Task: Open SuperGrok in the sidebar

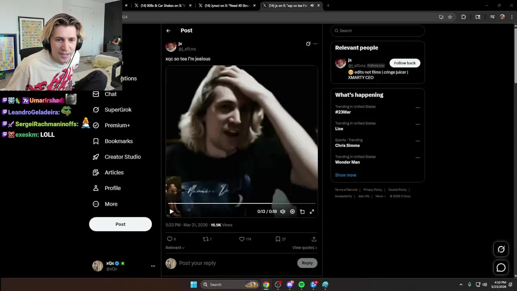Action: pos(112,110)
